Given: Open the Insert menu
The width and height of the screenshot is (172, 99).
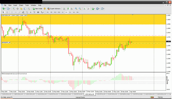Looking at the screenshot, I should (15, 5).
